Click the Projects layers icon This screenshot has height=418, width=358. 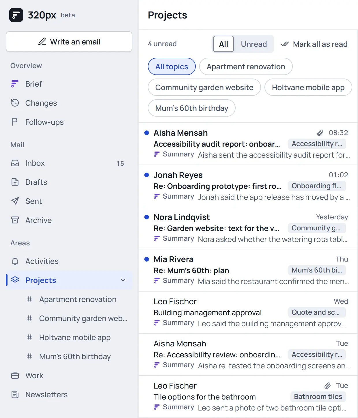[15, 280]
